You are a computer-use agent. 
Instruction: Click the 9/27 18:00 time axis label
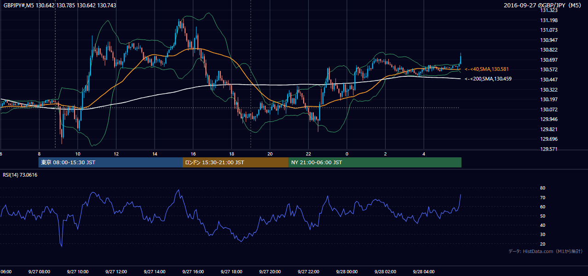pos(231,271)
